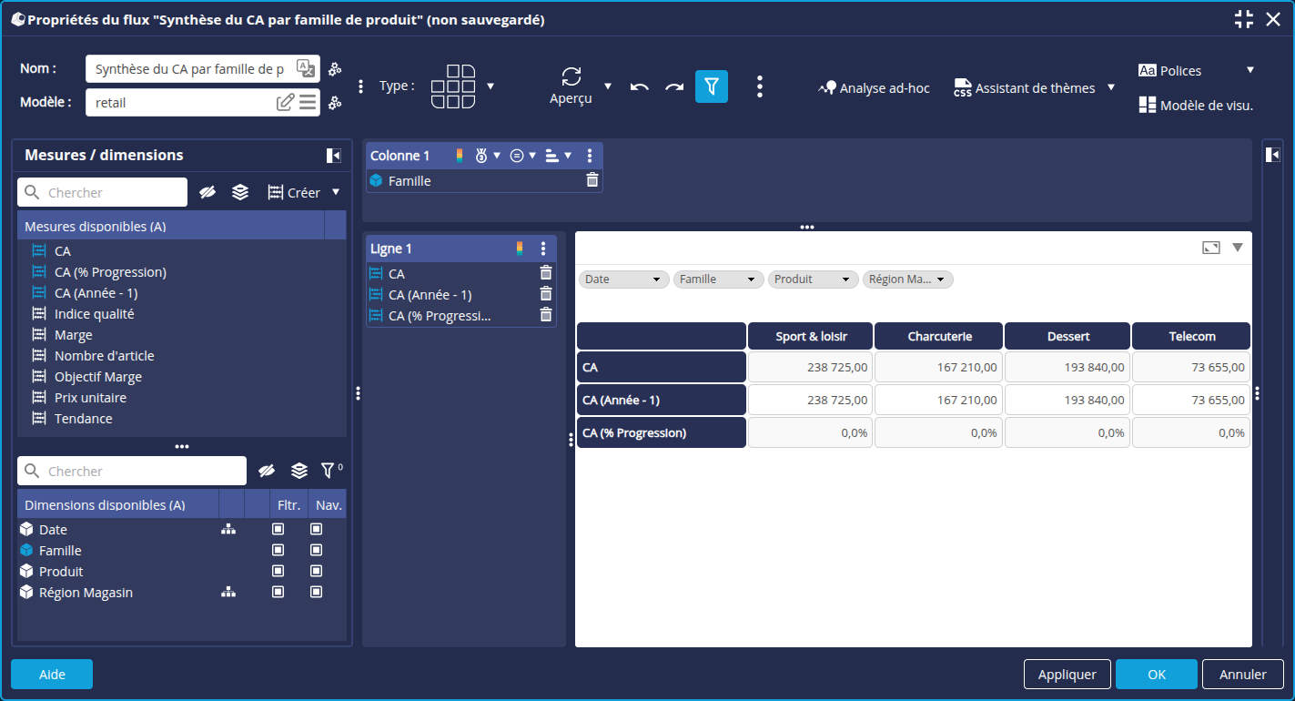Image resolution: width=1295 pixels, height=701 pixels.
Task: Open the Créer dropdown arrow
Action: pos(336,192)
